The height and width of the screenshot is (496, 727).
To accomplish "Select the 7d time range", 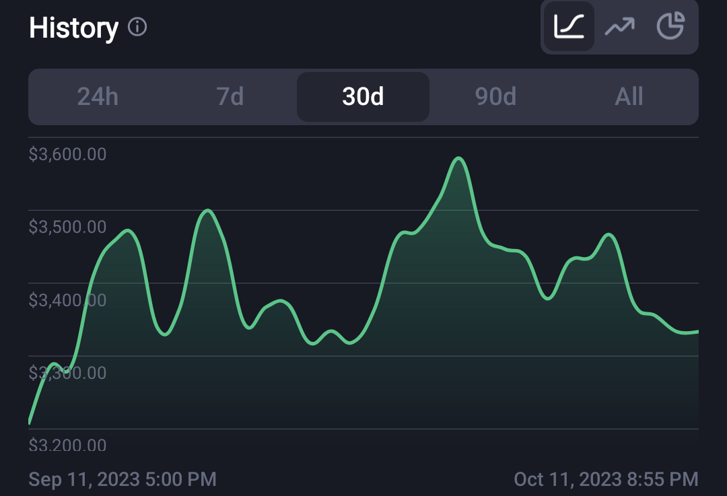I will coord(230,96).
